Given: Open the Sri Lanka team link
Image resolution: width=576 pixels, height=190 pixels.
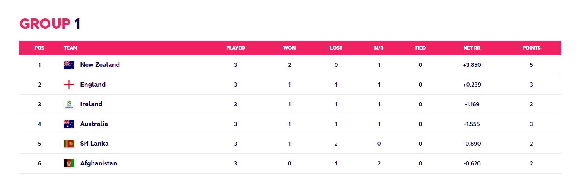Looking at the screenshot, I should tap(94, 144).
